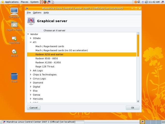Expand the 3Dlabs vendor node
Screen dimensions: 165x124
[31, 38]
